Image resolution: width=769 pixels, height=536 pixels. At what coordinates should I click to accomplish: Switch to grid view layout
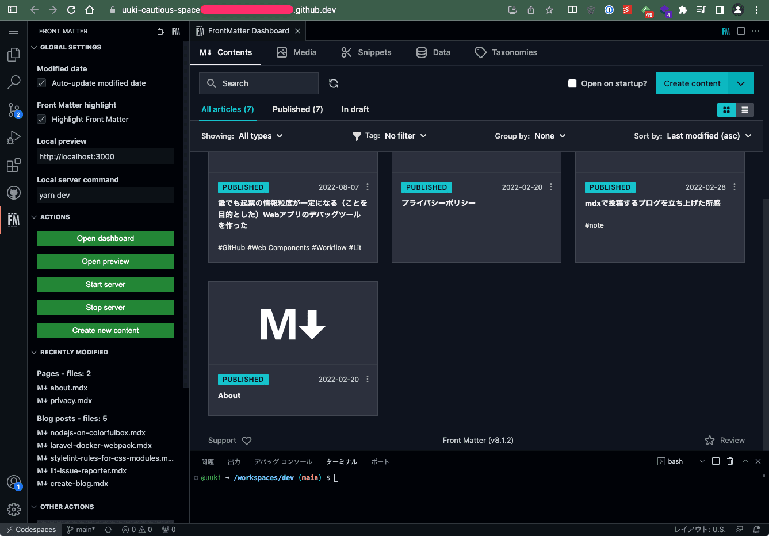click(x=726, y=110)
